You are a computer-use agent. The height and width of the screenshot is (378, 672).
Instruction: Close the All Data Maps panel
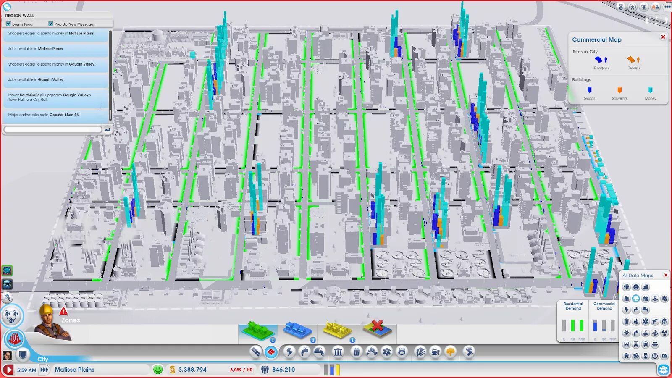pos(666,275)
